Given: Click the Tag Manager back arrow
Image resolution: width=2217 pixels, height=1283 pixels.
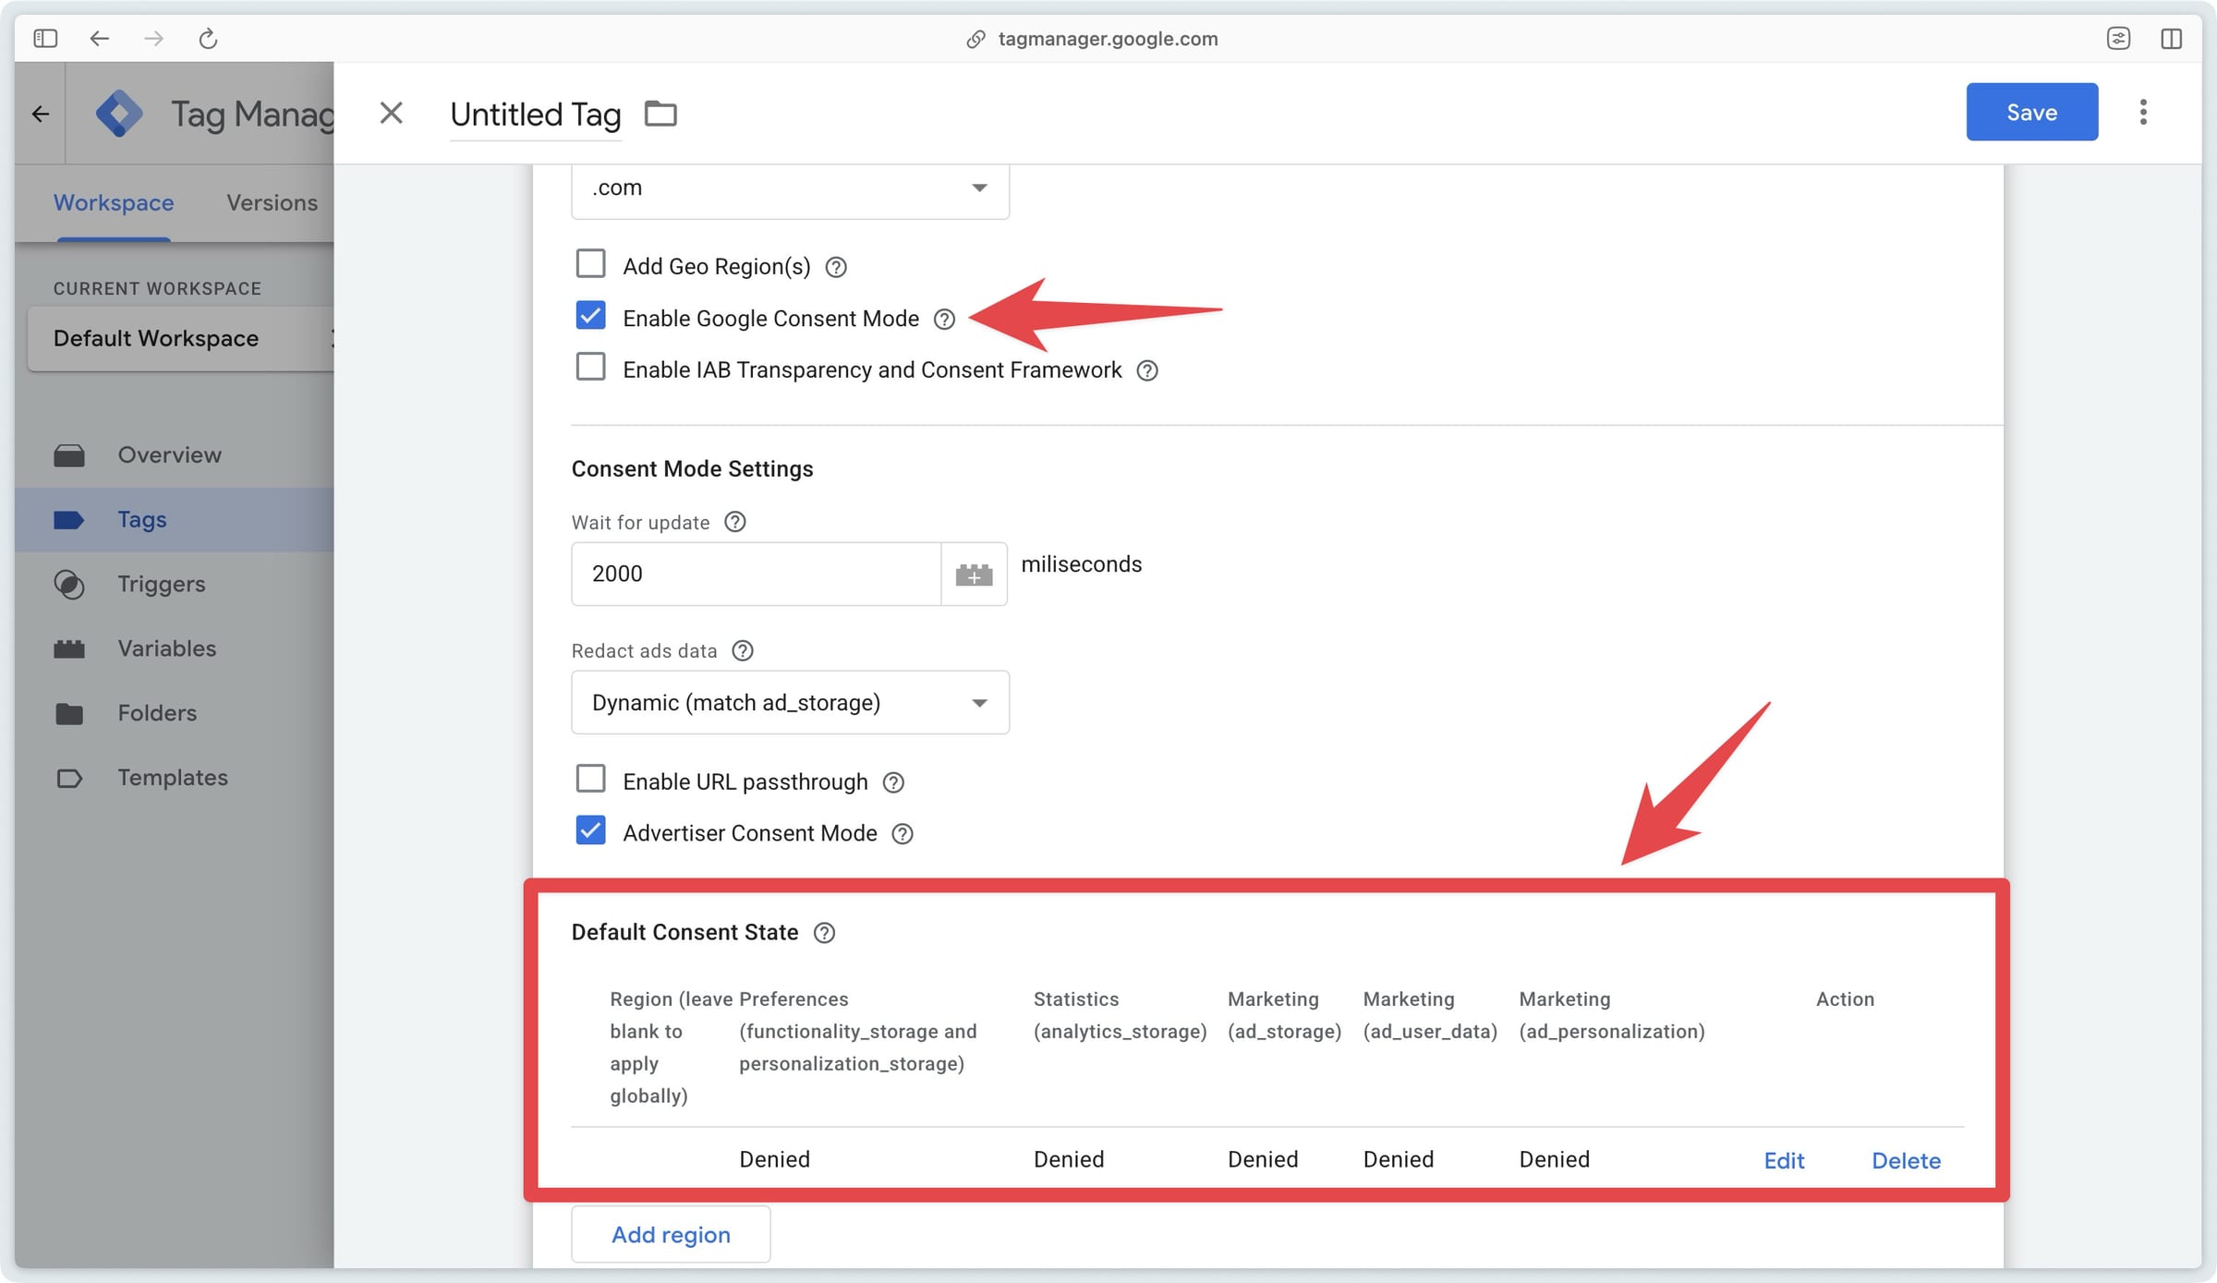Looking at the screenshot, I should click(40, 114).
